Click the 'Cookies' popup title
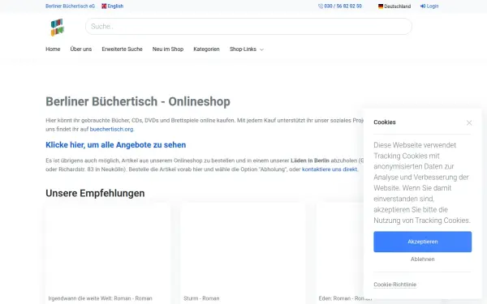The image size is (487, 304). click(x=385, y=122)
